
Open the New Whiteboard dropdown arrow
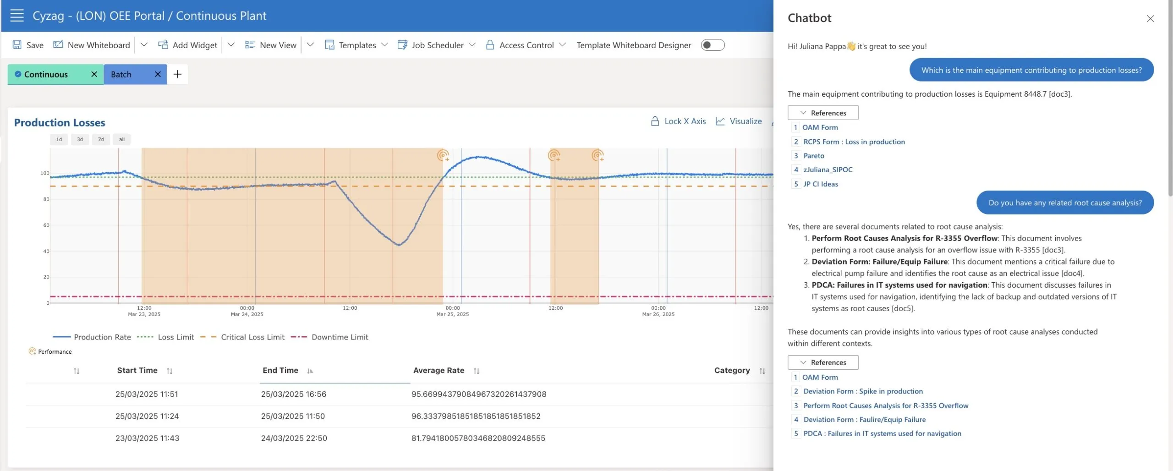[144, 45]
